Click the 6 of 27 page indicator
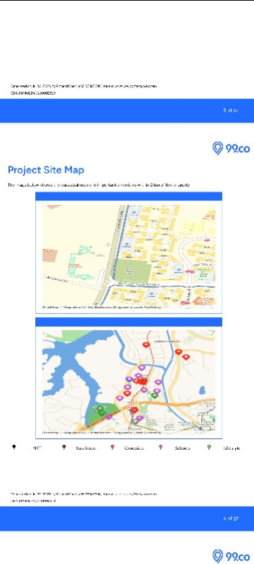Screen dimensions: 254x564 (231, 518)
